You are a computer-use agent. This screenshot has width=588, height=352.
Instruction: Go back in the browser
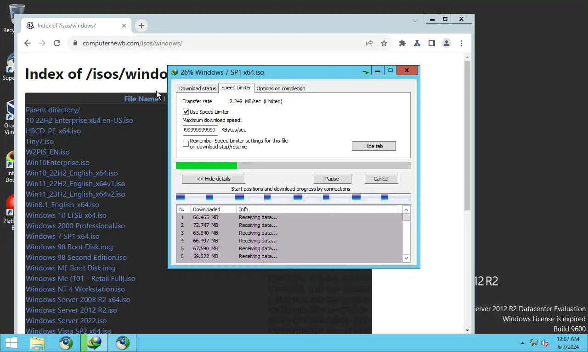pos(28,43)
